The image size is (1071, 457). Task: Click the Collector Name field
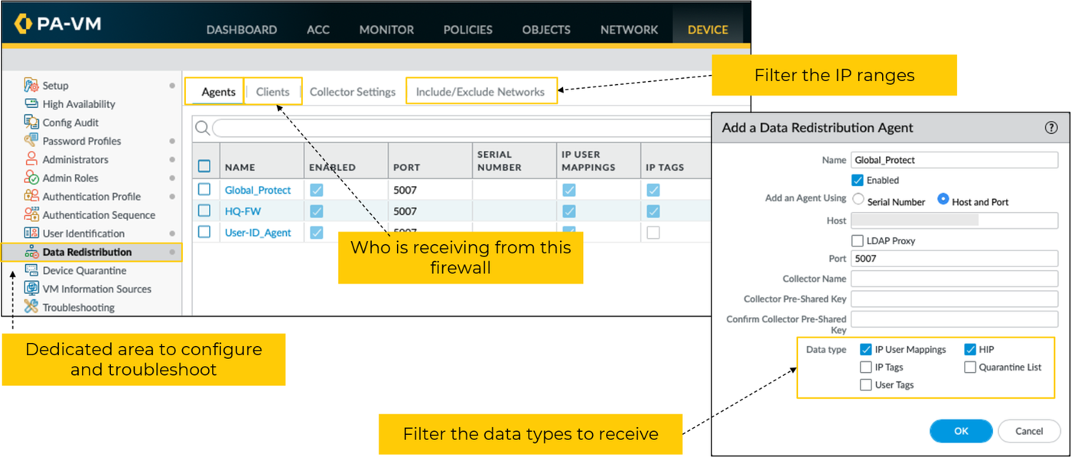pyautogui.click(x=954, y=279)
